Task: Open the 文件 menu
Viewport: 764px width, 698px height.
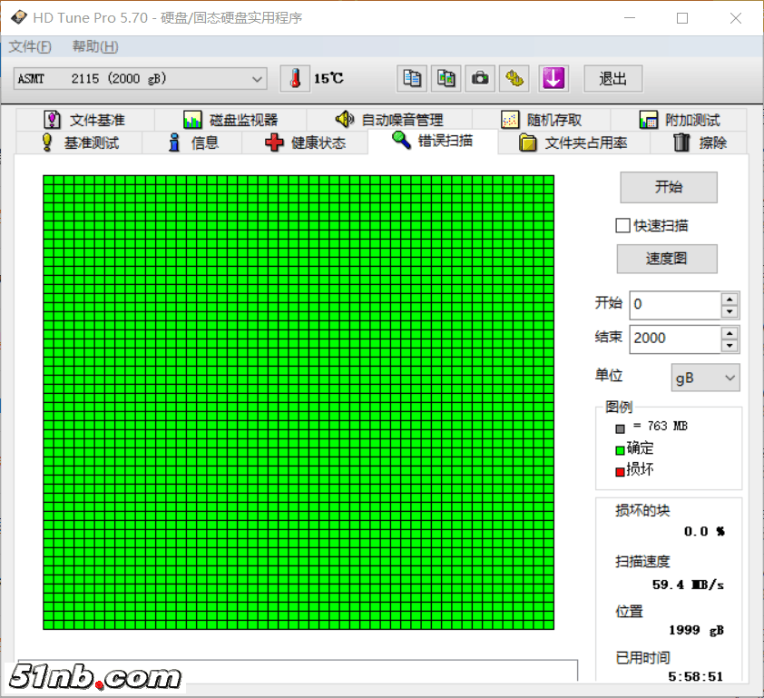Action: pos(30,46)
